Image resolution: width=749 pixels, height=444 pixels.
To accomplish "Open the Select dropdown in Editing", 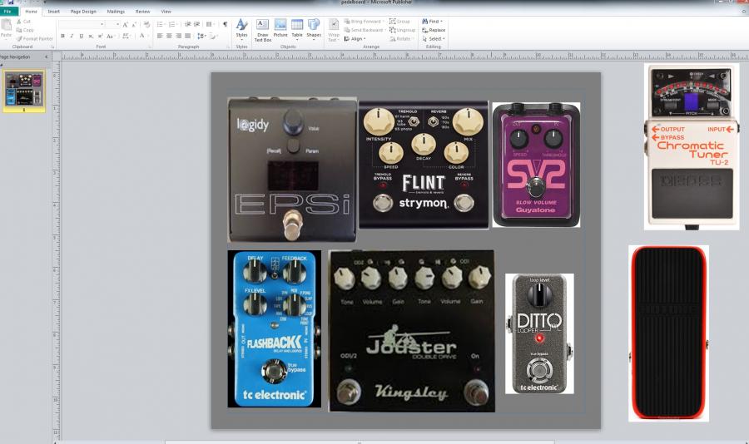I will point(434,39).
